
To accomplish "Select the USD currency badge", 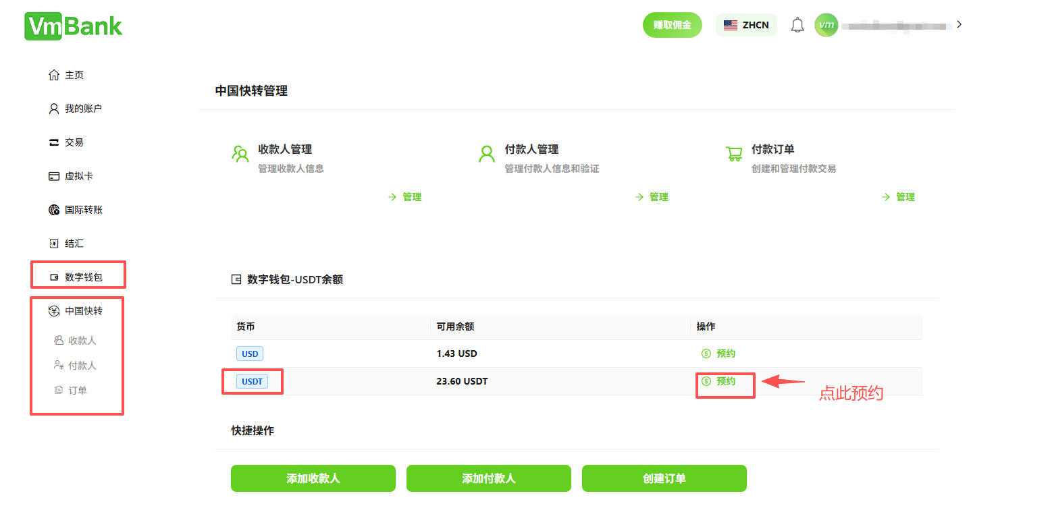I will (249, 353).
